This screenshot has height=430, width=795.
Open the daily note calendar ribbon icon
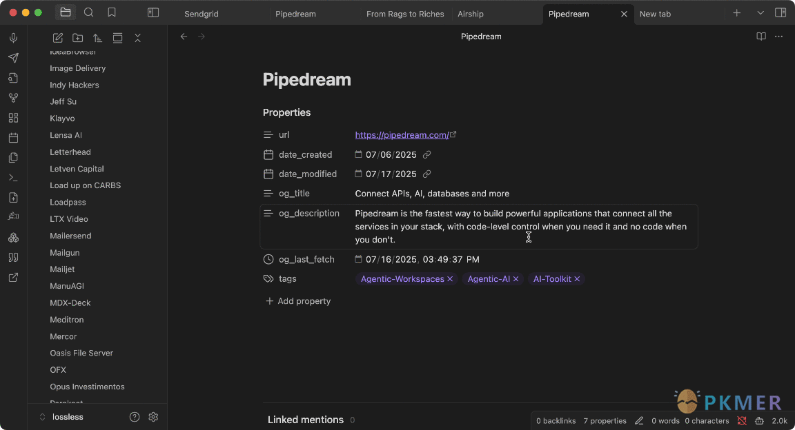point(14,138)
